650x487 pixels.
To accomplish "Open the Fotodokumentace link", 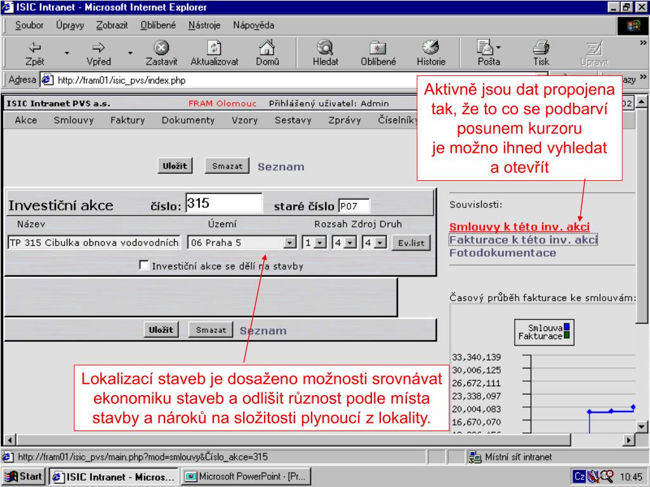I will 503,252.
